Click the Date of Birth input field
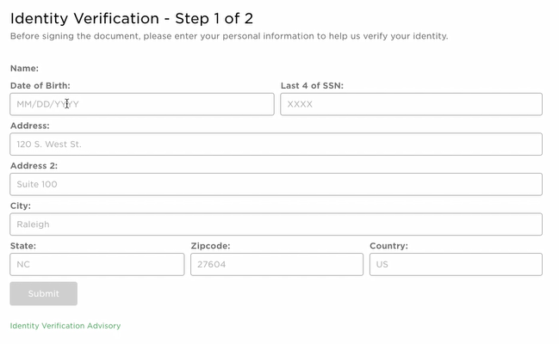Image resolution: width=559 pixels, height=344 pixels. (x=142, y=104)
